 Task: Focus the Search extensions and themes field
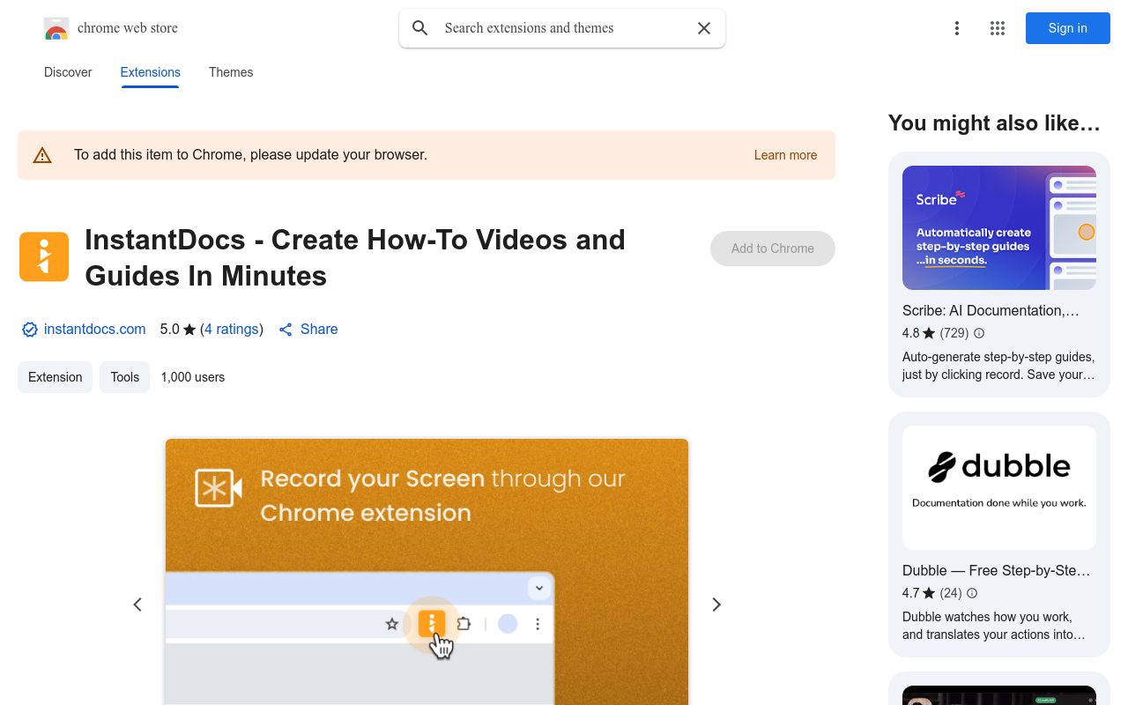(562, 28)
